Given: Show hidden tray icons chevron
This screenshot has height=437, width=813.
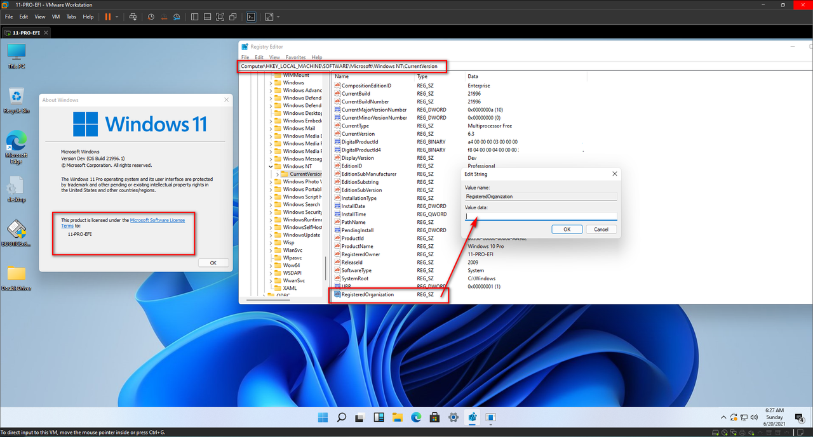Looking at the screenshot, I should [x=723, y=417].
